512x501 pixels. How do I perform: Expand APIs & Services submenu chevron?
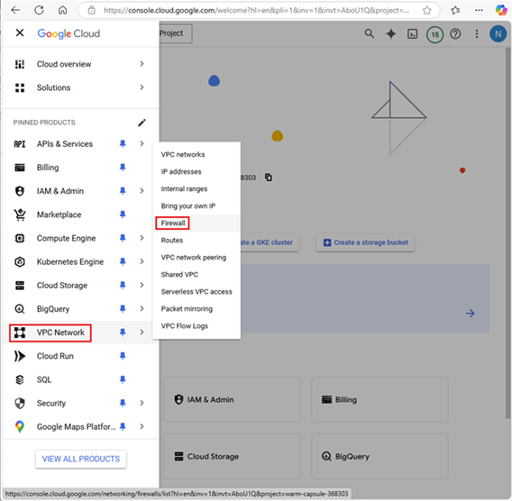tap(142, 144)
